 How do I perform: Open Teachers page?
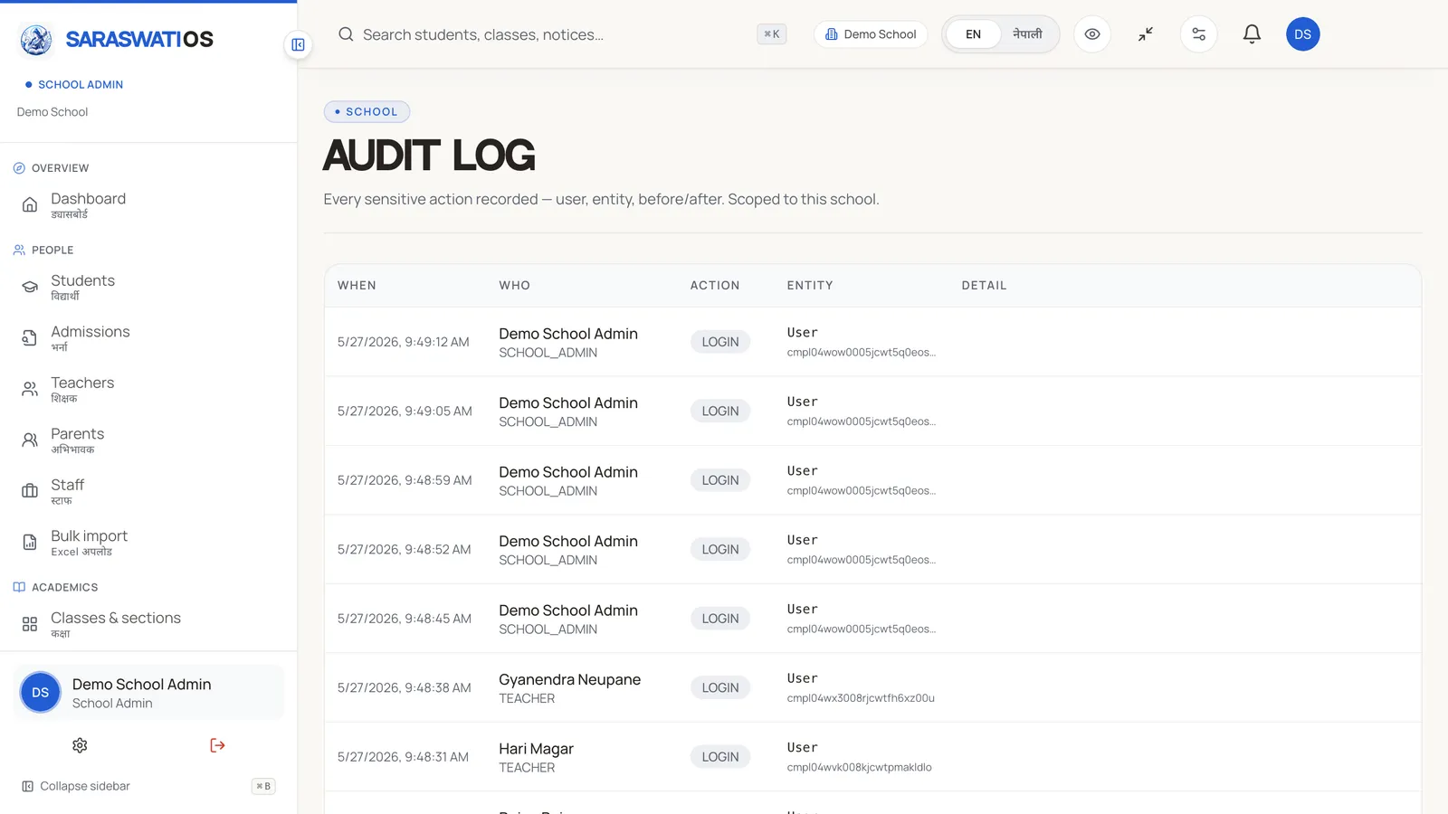point(148,390)
